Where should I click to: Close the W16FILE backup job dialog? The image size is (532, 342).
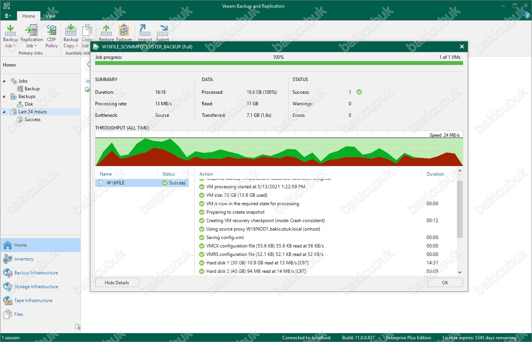[462, 46]
